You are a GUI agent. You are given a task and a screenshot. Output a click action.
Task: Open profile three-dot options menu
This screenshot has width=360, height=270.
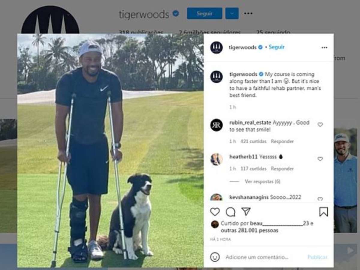[248, 13]
